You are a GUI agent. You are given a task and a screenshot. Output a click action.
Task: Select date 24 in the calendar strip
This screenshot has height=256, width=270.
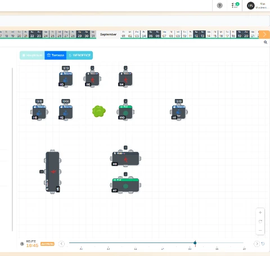tap(46, 34)
